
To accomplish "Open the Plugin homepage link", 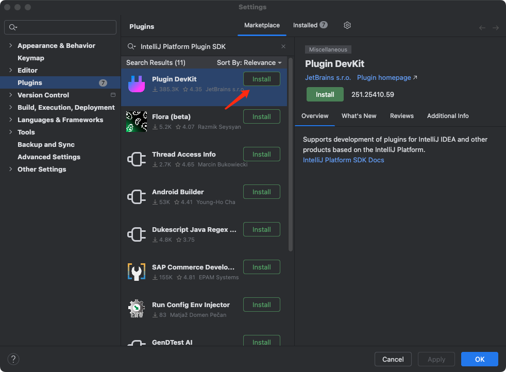I will point(387,78).
